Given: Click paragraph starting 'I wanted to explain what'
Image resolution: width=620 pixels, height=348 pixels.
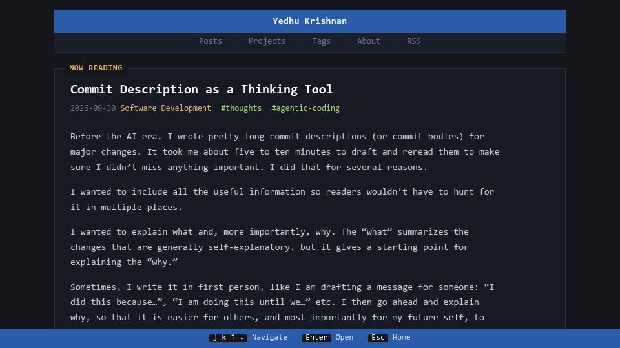Looking at the screenshot, I should click(x=270, y=247).
